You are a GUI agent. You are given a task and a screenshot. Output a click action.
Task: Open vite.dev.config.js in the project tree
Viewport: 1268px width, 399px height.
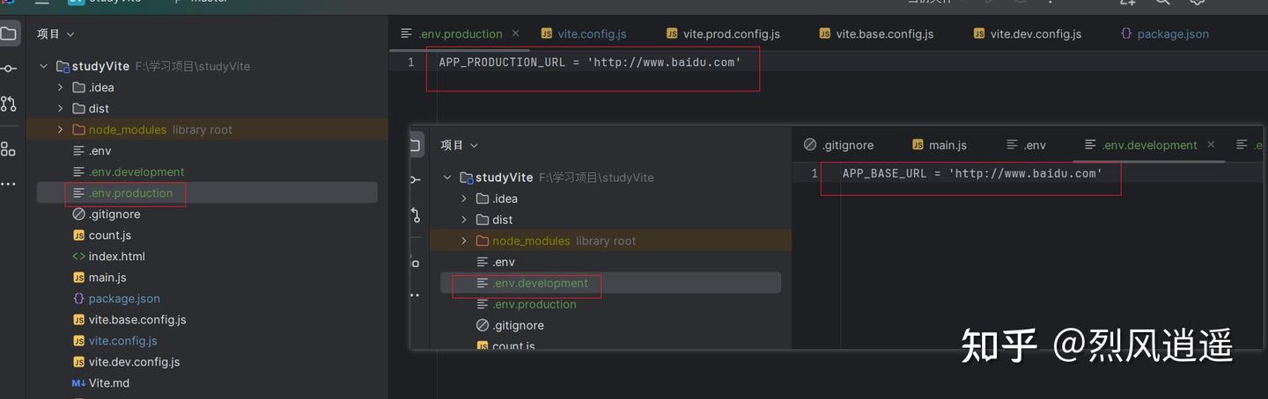134,362
